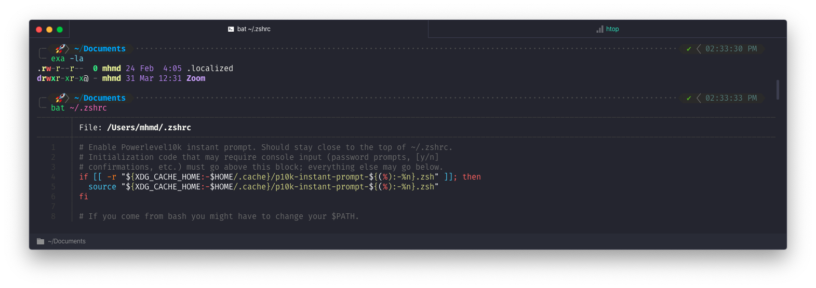This screenshot has width=816, height=288.
Task: Click line number 1 in the bat output
Action: point(53,147)
